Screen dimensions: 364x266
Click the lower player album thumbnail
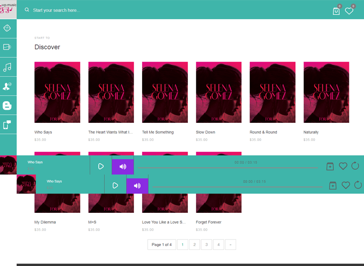26,184
